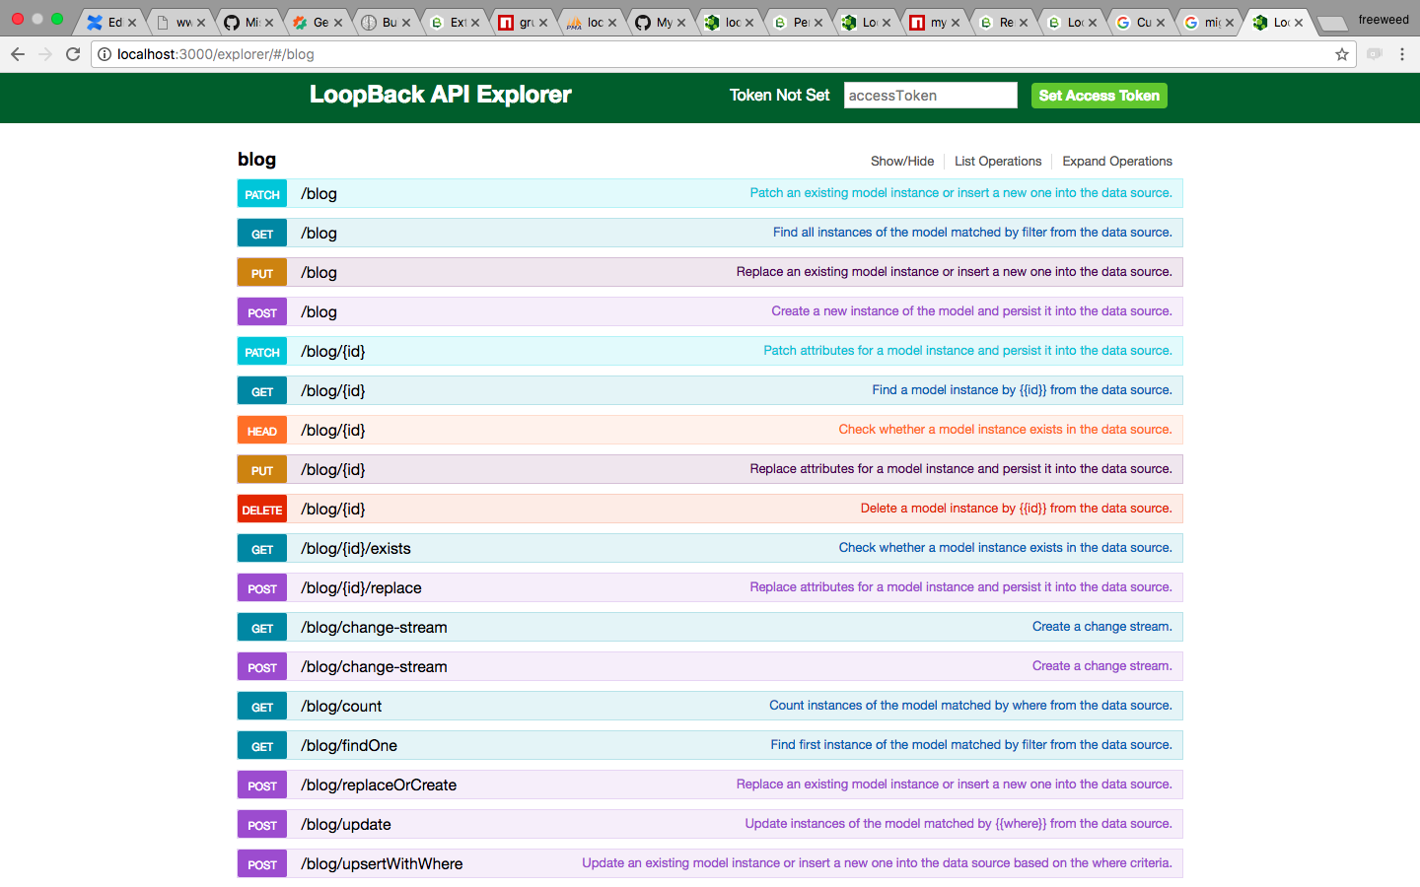Click the 'blog' resource heading
The width and height of the screenshot is (1420, 887).
(x=256, y=160)
